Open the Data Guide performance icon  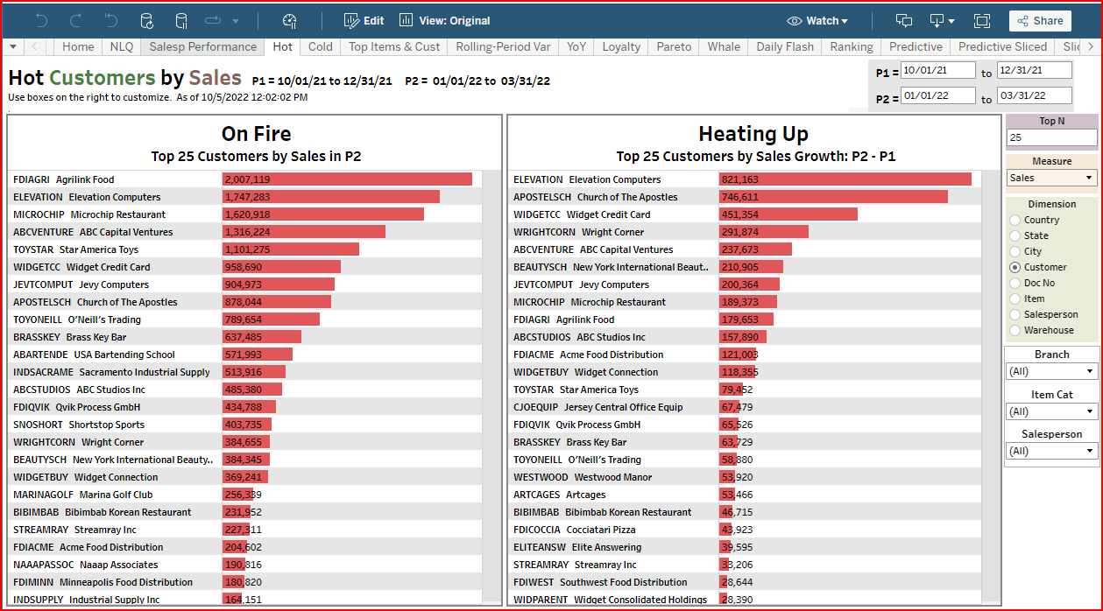pos(290,21)
